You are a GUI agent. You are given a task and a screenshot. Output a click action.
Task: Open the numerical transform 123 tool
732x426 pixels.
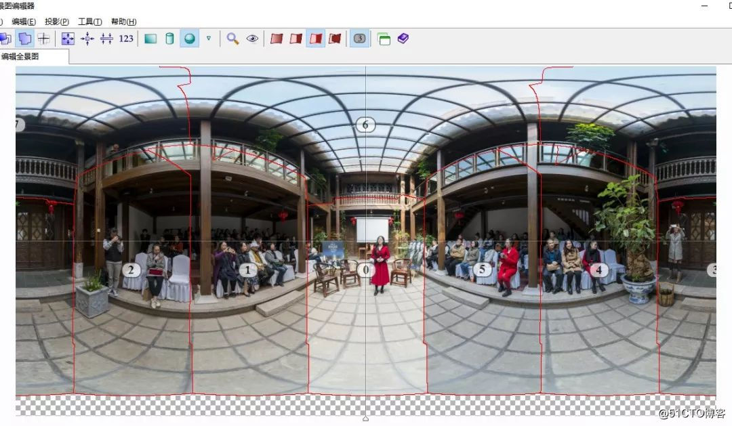click(126, 38)
